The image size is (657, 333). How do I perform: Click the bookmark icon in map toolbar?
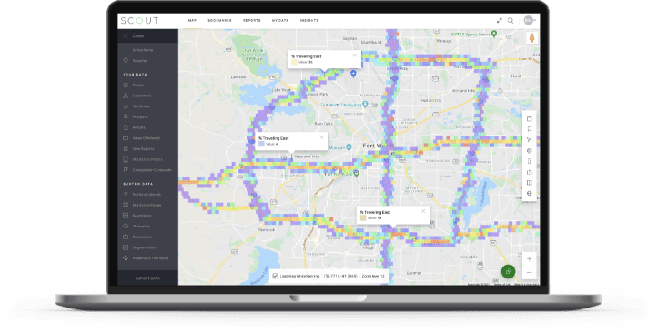(530, 129)
